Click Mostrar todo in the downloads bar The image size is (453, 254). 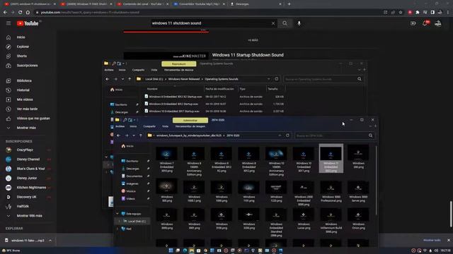432,240
